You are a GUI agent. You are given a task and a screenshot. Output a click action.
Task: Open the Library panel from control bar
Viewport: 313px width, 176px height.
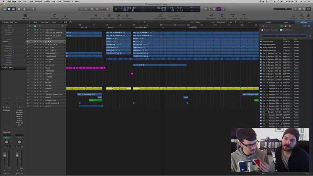tap(5, 9)
